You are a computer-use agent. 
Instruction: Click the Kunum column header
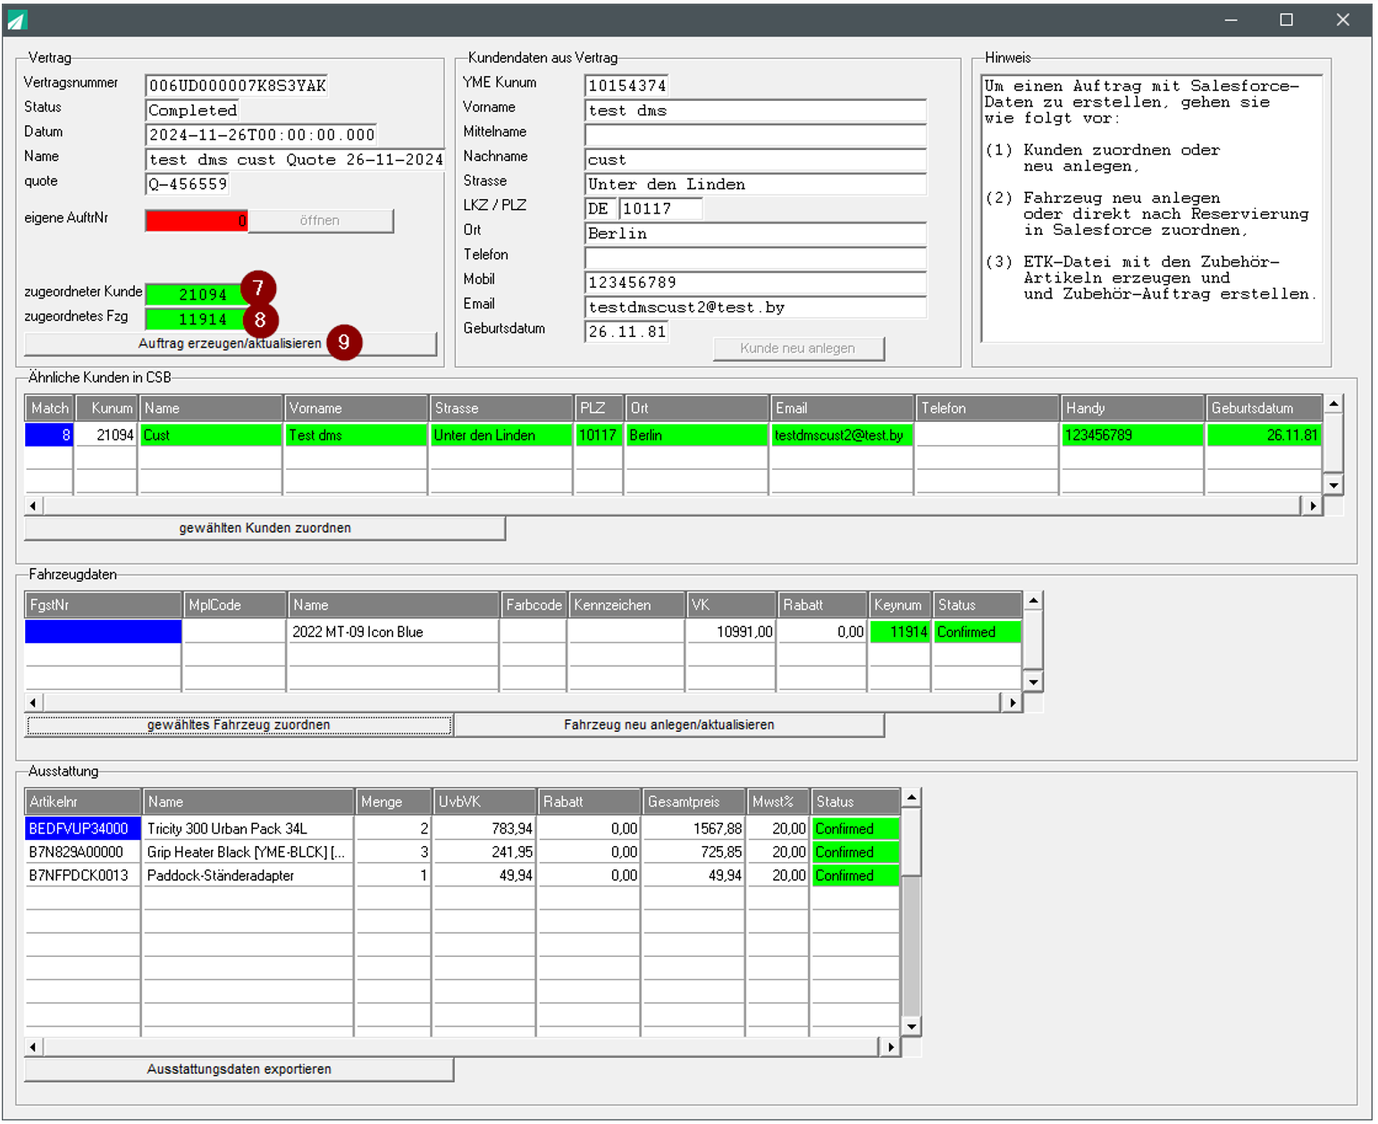(x=106, y=408)
